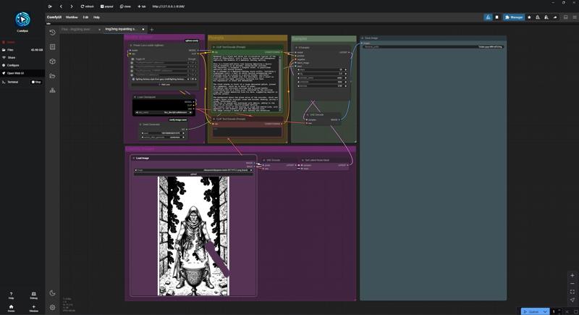Toggle the bottom panel icon in top bar
Image resolution: width=579 pixels, height=315 pixels.
tap(566, 17)
